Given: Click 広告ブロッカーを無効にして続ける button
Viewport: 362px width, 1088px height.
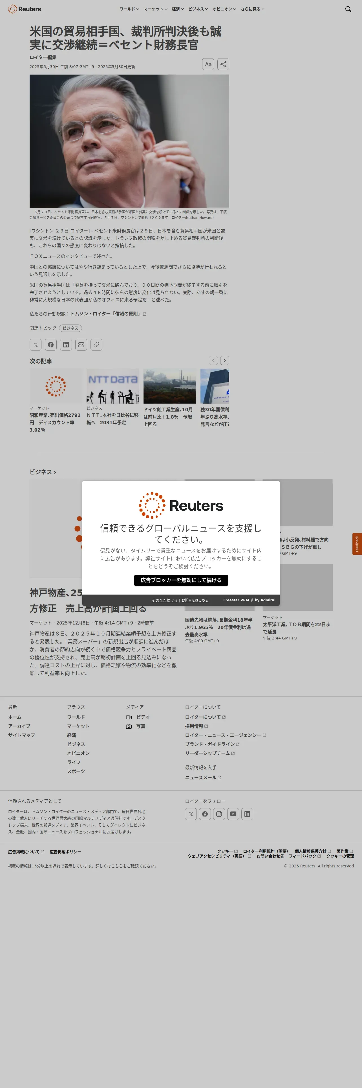Looking at the screenshot, I should pyautogui.click(x=181, y=580).
